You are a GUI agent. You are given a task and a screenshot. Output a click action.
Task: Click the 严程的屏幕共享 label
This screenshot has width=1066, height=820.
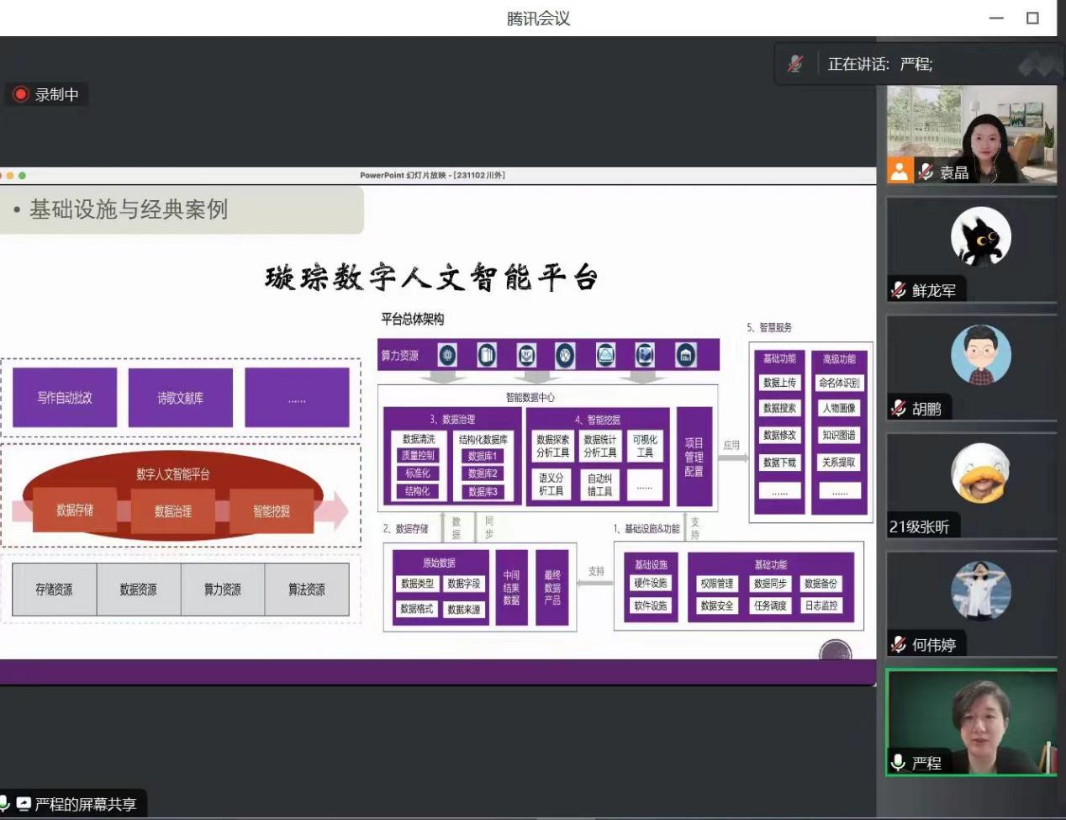(85, 804)
